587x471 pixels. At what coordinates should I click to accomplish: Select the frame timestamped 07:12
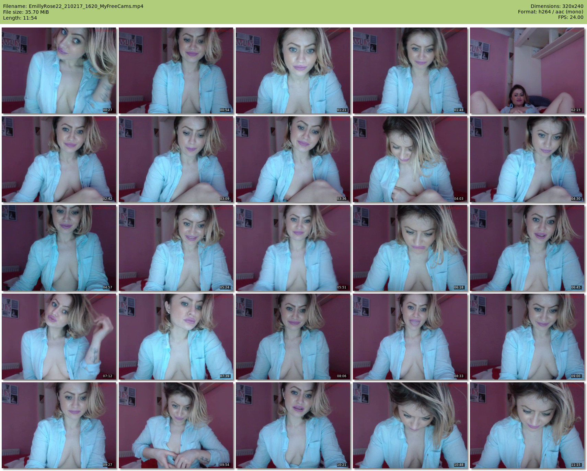[x=59, y=337]
